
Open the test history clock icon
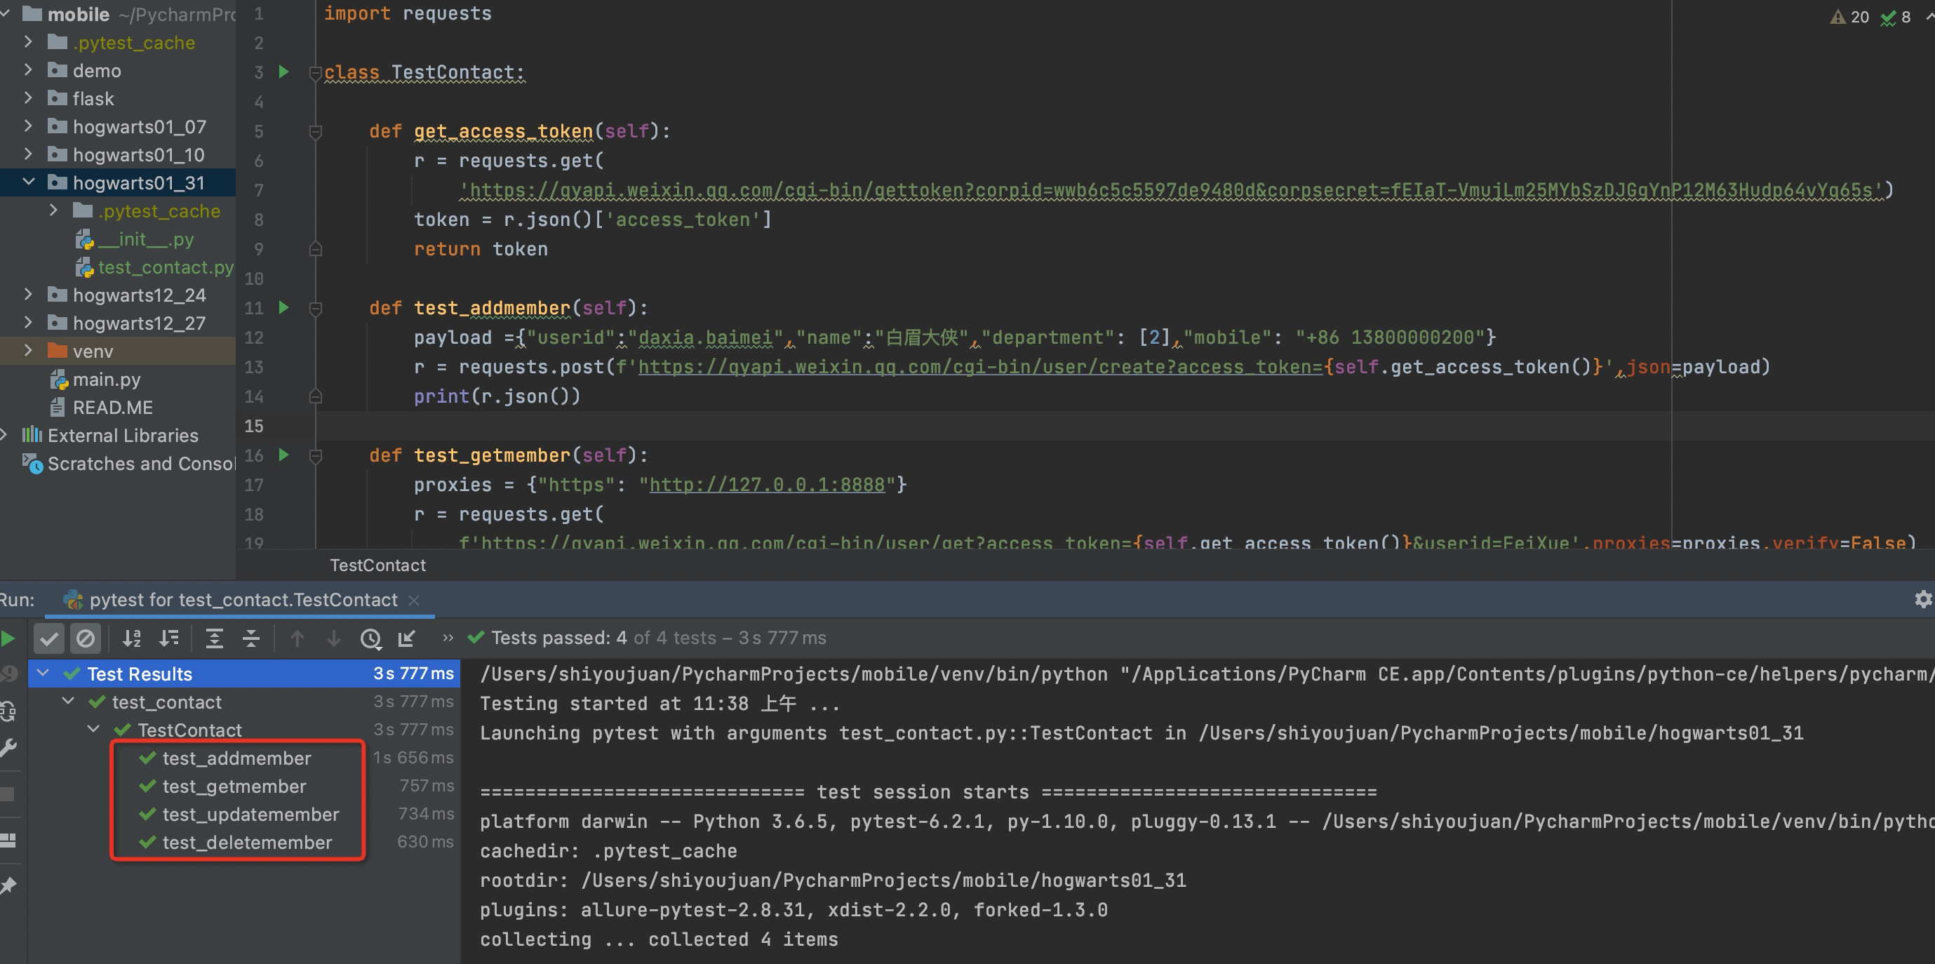point(370,638)
